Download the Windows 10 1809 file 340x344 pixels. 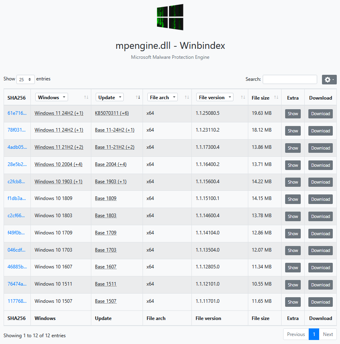(320, 199)
